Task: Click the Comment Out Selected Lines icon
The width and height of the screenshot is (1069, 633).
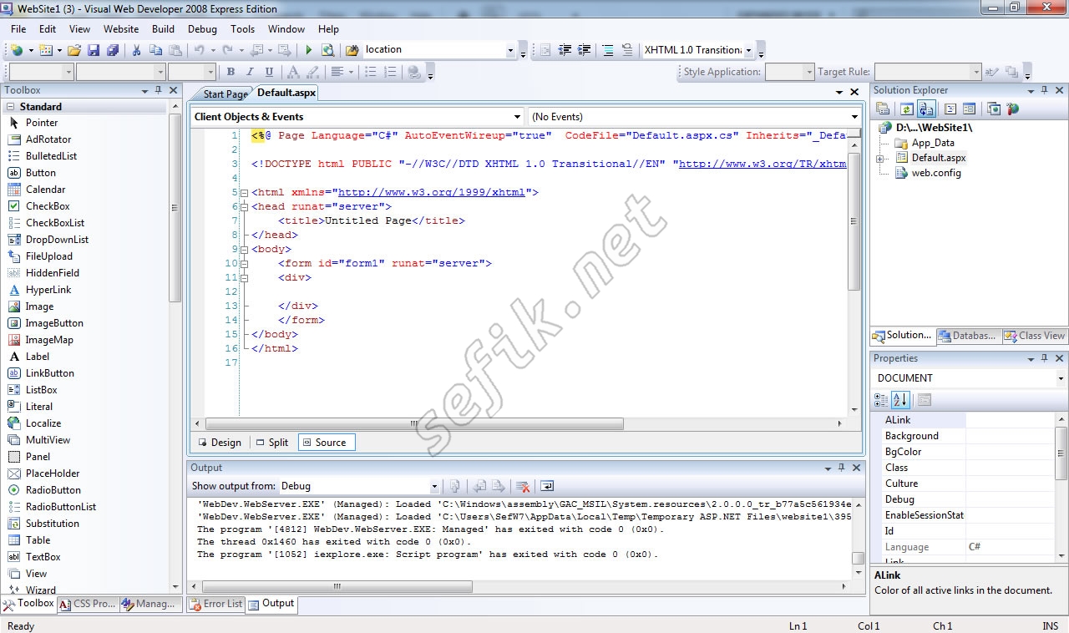Action: click(608, 50)
